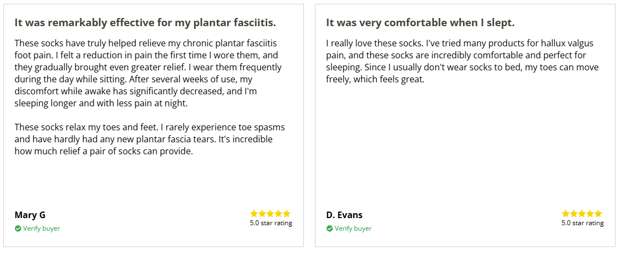This screenshot has height=253, width=621.
Task: Click the 'Verify buyer' label under Mary G
Action: [x=42, y=228]
